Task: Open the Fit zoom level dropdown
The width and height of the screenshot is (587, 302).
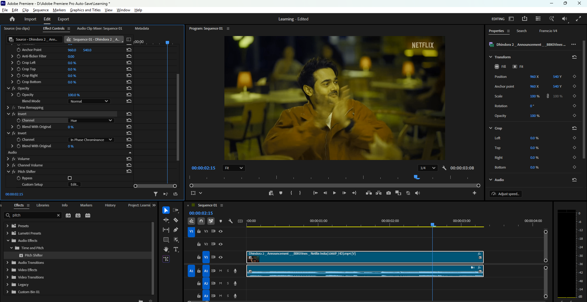Action: coord(234,168)
